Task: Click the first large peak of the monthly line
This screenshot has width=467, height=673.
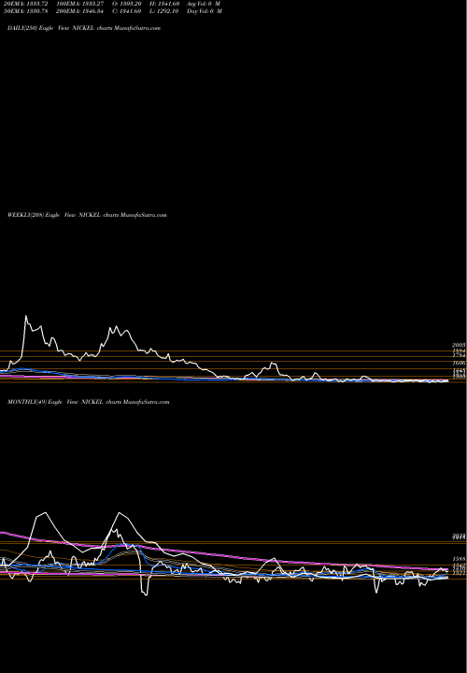Action: [45, 513]
